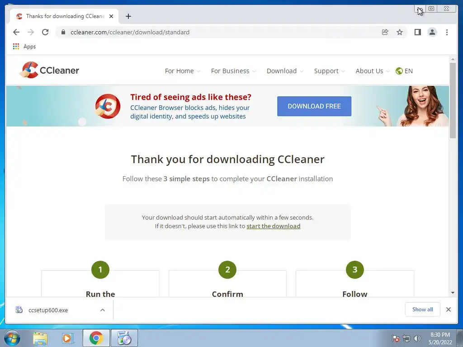The image size is (463, 347).
Task: Click the address bar URL
Action: 130,32
